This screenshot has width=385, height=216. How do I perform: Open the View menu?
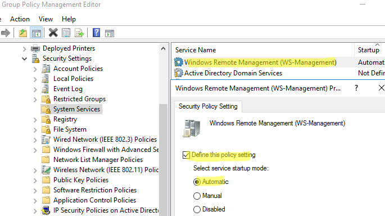(46, 19)
